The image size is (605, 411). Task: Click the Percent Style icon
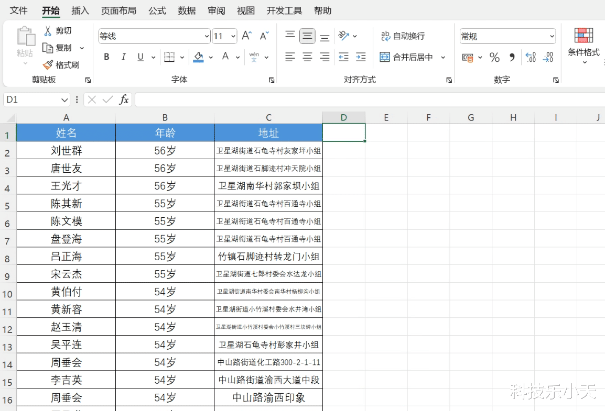pyautogui.click(x=494, y=58)
